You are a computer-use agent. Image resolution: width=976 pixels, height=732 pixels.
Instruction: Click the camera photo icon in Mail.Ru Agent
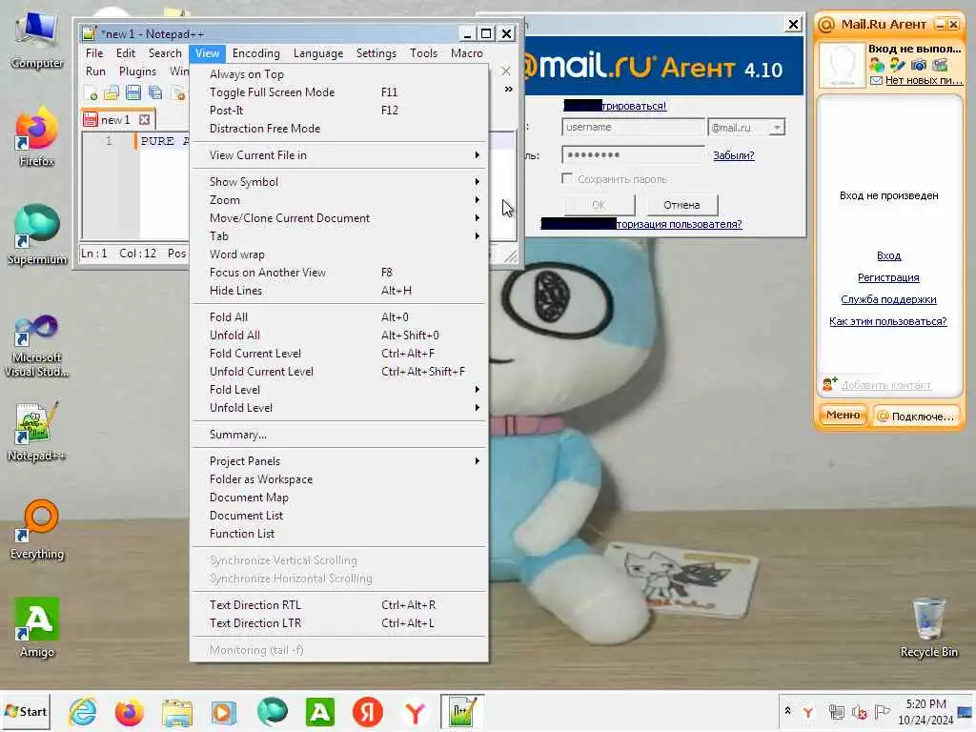pyautogui.click(x=919, y=65)
